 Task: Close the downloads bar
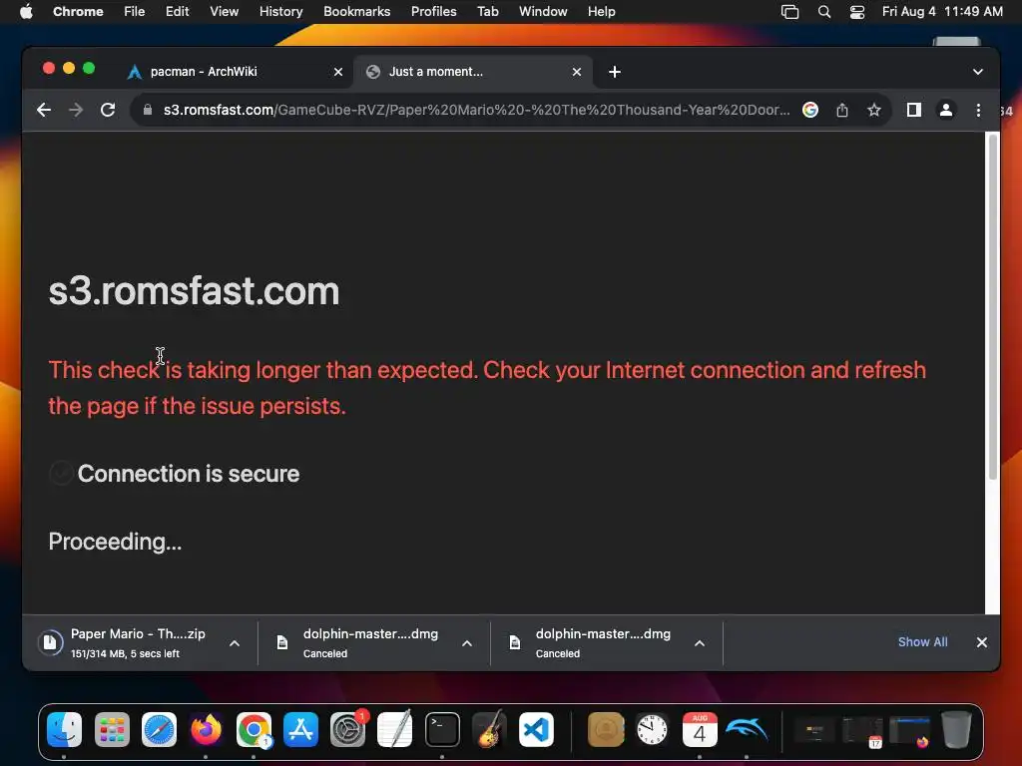click(x=982, y=642)
